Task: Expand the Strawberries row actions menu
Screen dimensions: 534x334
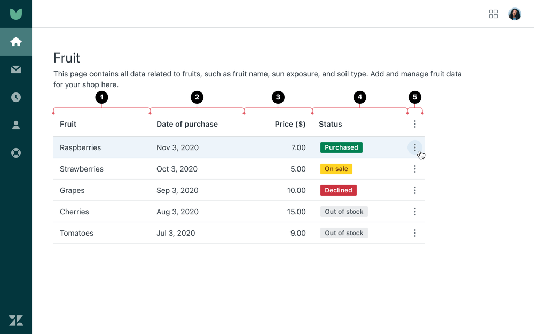Action: pos(415,169)
